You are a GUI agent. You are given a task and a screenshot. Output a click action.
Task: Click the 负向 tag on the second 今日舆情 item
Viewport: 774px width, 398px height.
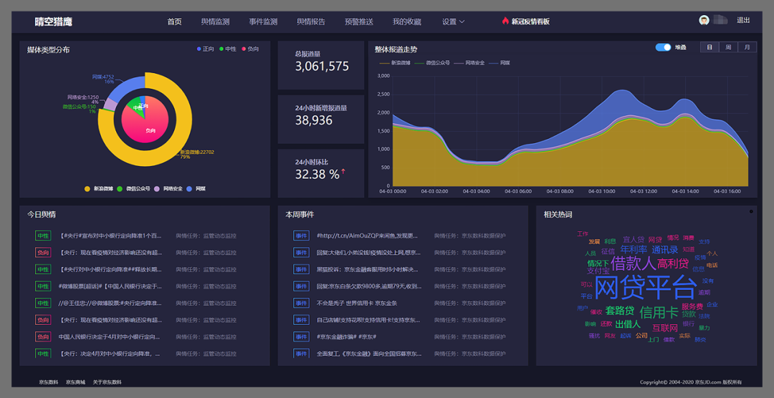(x=43, y=253)
